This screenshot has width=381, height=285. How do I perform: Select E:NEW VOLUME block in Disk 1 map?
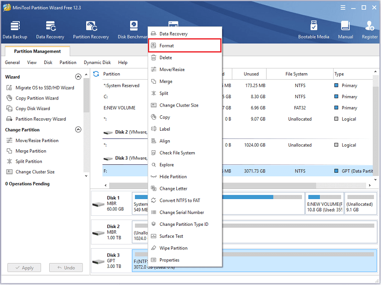coord(325,203)
